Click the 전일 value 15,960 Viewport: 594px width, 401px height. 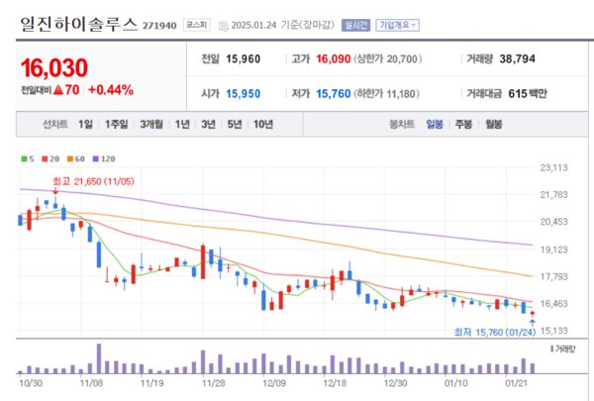(x=244, y=59)
